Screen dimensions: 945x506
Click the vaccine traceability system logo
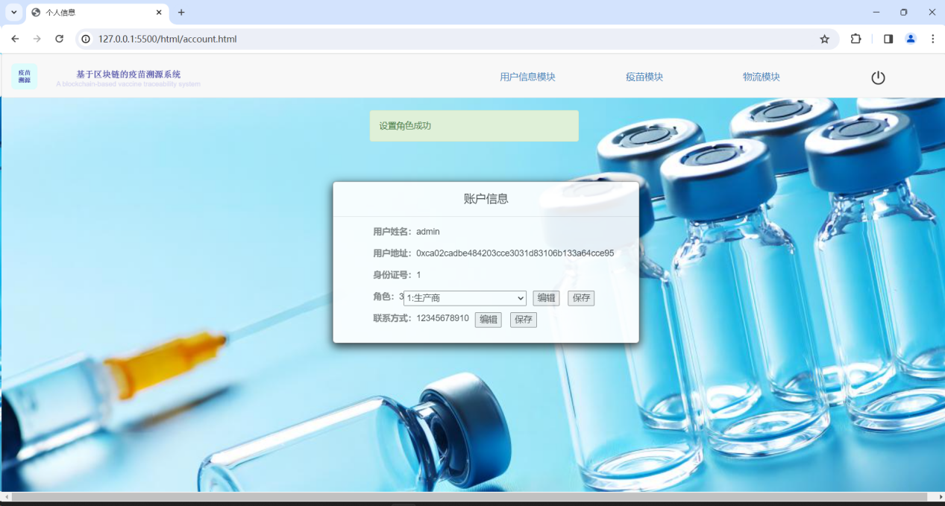pyautogui.click(x=24, y=76)
